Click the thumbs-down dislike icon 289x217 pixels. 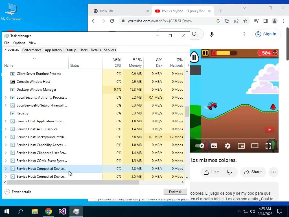[x=230, y=172]
